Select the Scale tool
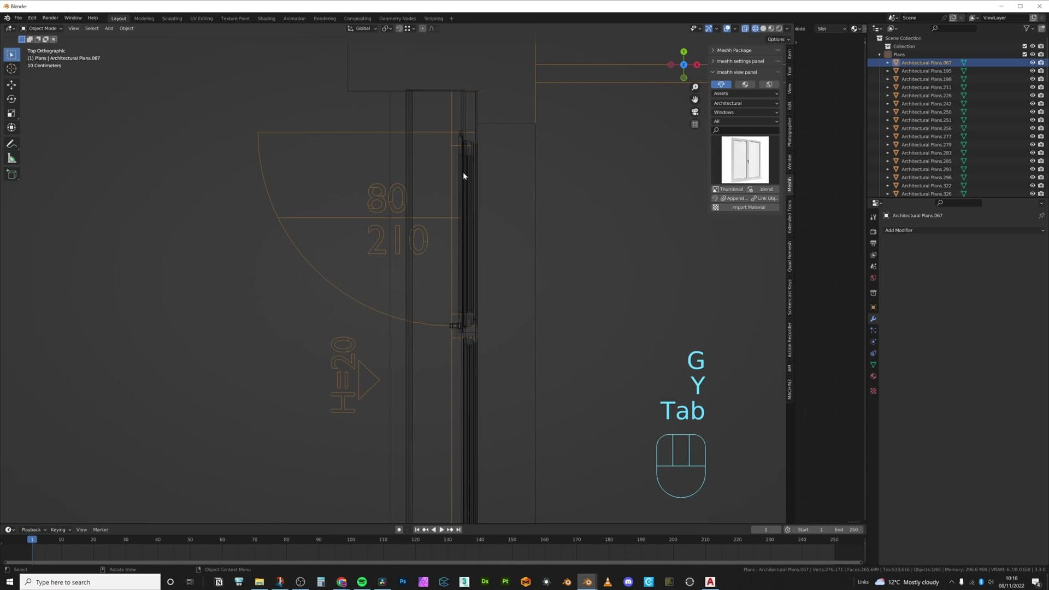This screenshot has width=1049, height=590. [11, 113]
